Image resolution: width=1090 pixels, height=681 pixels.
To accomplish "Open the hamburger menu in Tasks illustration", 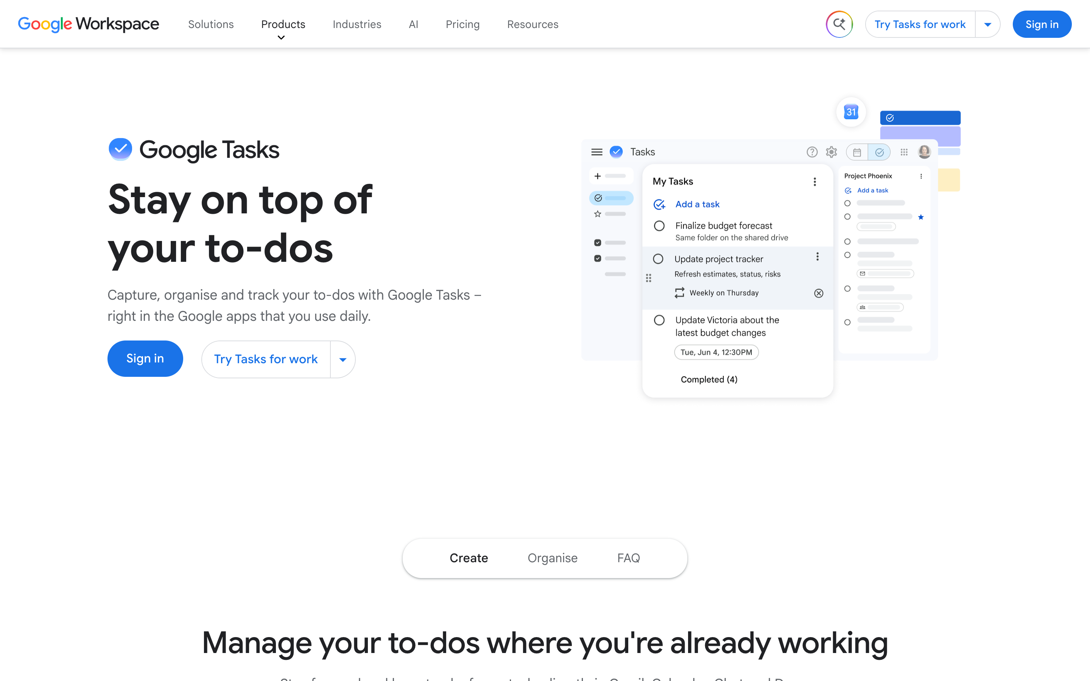I will (597, 152).
